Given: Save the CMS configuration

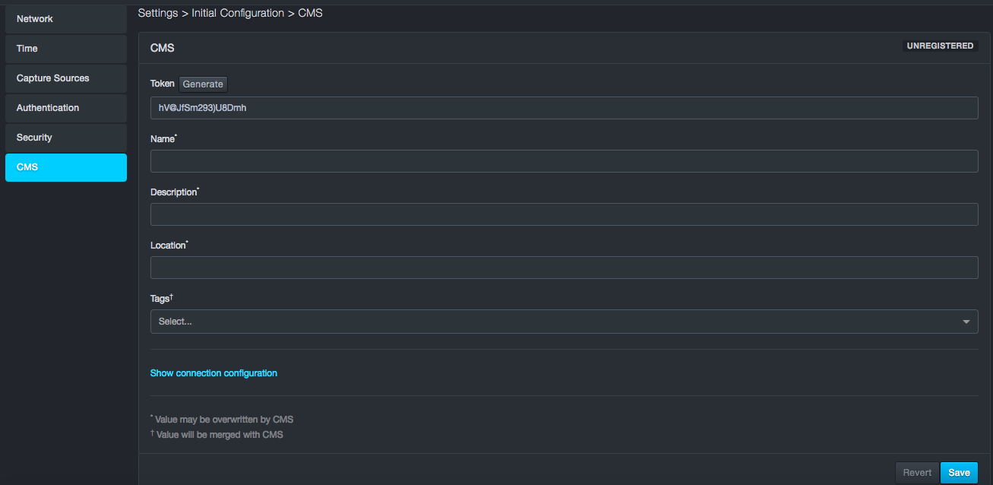Looking at the screenshot, I should (x=959, y=473).
